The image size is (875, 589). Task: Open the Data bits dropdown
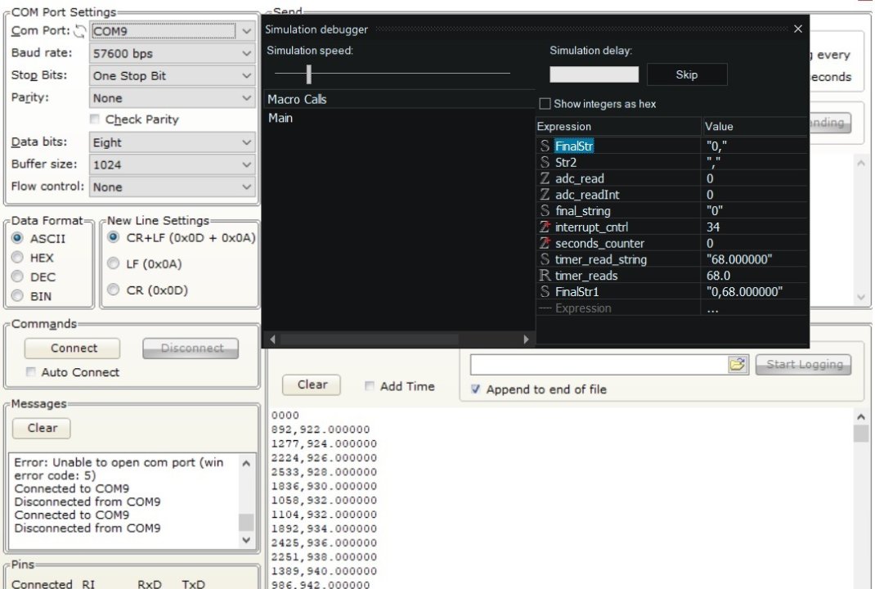[173, 143]
